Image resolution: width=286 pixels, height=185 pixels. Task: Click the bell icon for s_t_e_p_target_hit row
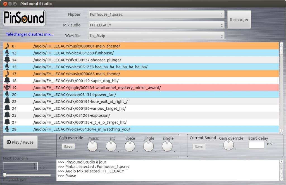tap(7, 122)
